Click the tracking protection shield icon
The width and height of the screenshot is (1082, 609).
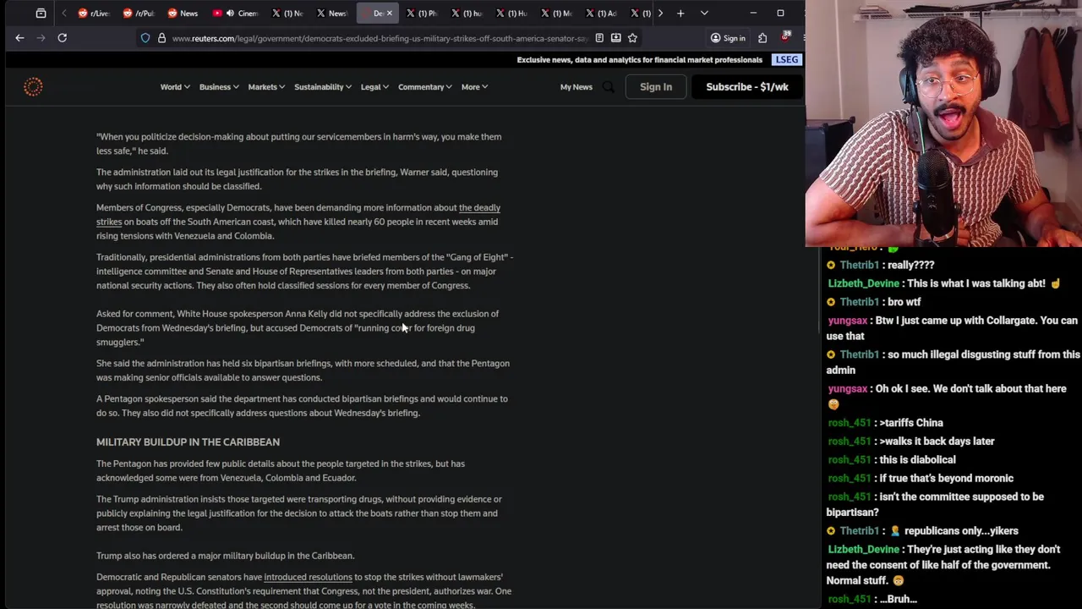point(145,38)
